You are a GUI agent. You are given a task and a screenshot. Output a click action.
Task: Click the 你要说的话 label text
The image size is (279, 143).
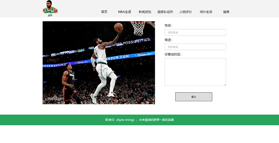(173, 54)
